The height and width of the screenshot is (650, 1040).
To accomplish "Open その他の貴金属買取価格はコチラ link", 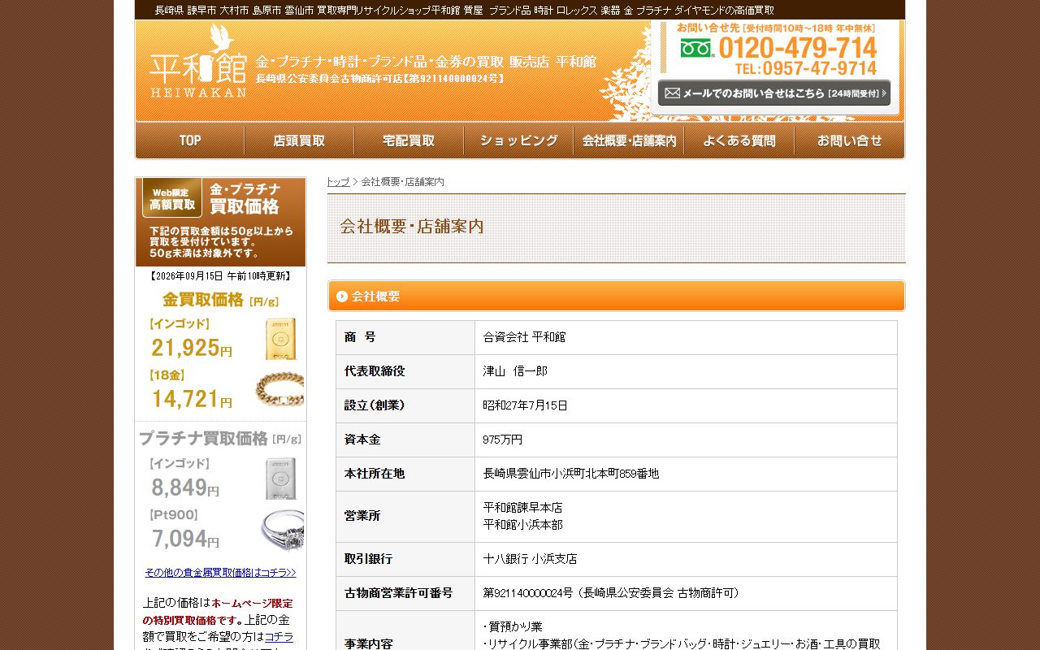I will pyautogui.click(x=220, y=573).
